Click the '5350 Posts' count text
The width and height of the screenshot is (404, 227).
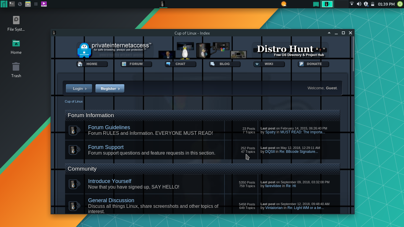[x=247, y=182]
